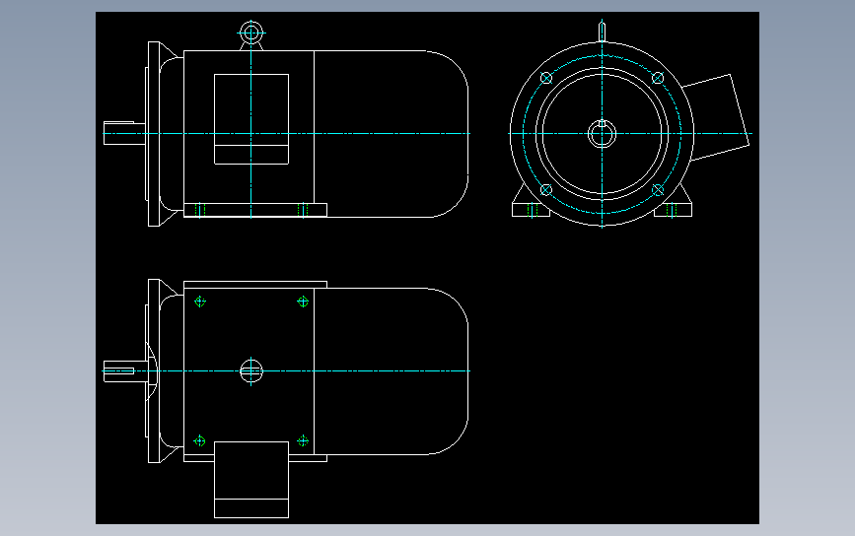855x536 pixels.
Task: Click the slotted center circle in the bottom view
Action: [x=251, y=371]
